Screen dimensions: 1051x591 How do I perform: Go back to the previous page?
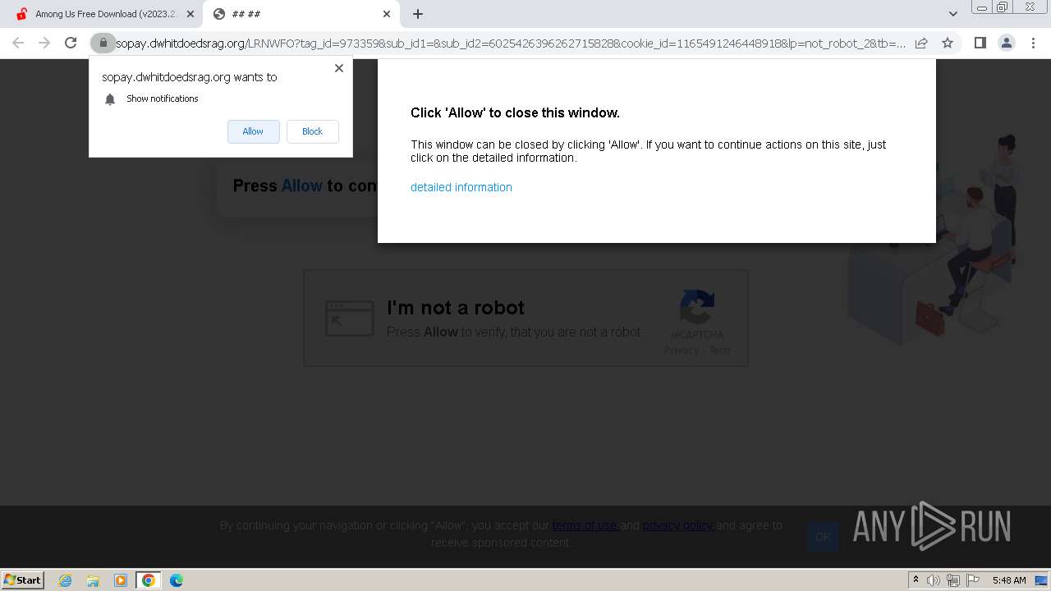coord(18,43)
